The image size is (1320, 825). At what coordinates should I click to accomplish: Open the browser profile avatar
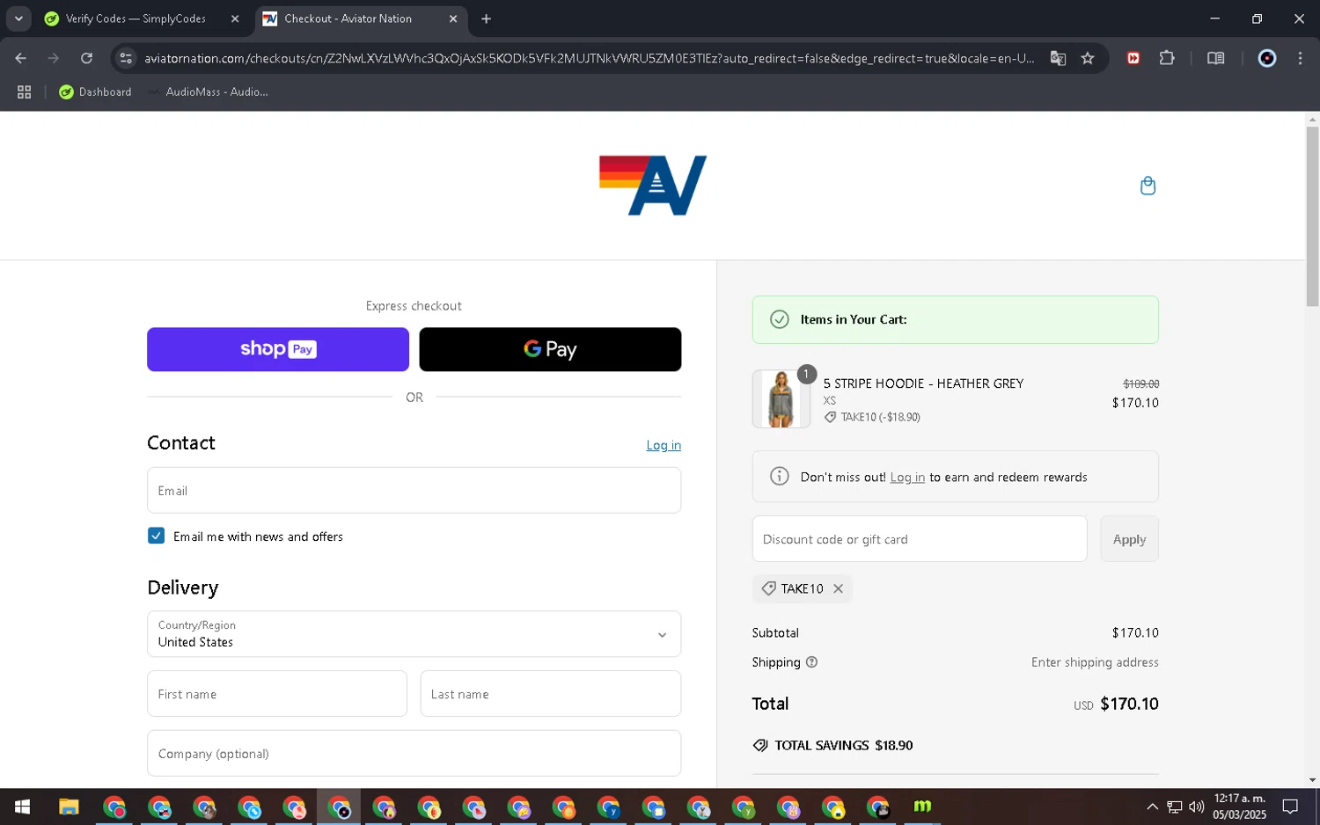[x=1267, y=58]
